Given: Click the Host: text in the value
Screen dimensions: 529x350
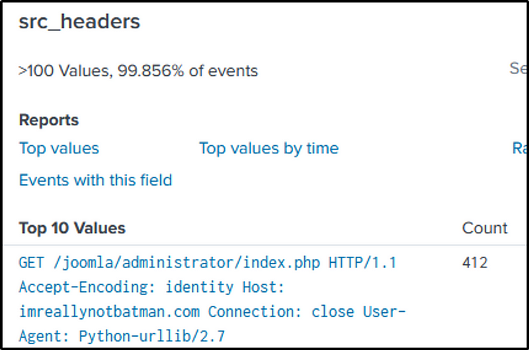Looking at the screenshot, I should coord(263,287).
